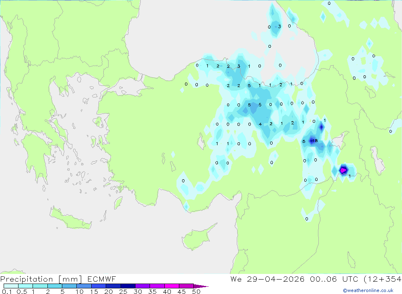
Task: Click the above-50 arrow tip of the legend
Action: click(x=201, y=286)
